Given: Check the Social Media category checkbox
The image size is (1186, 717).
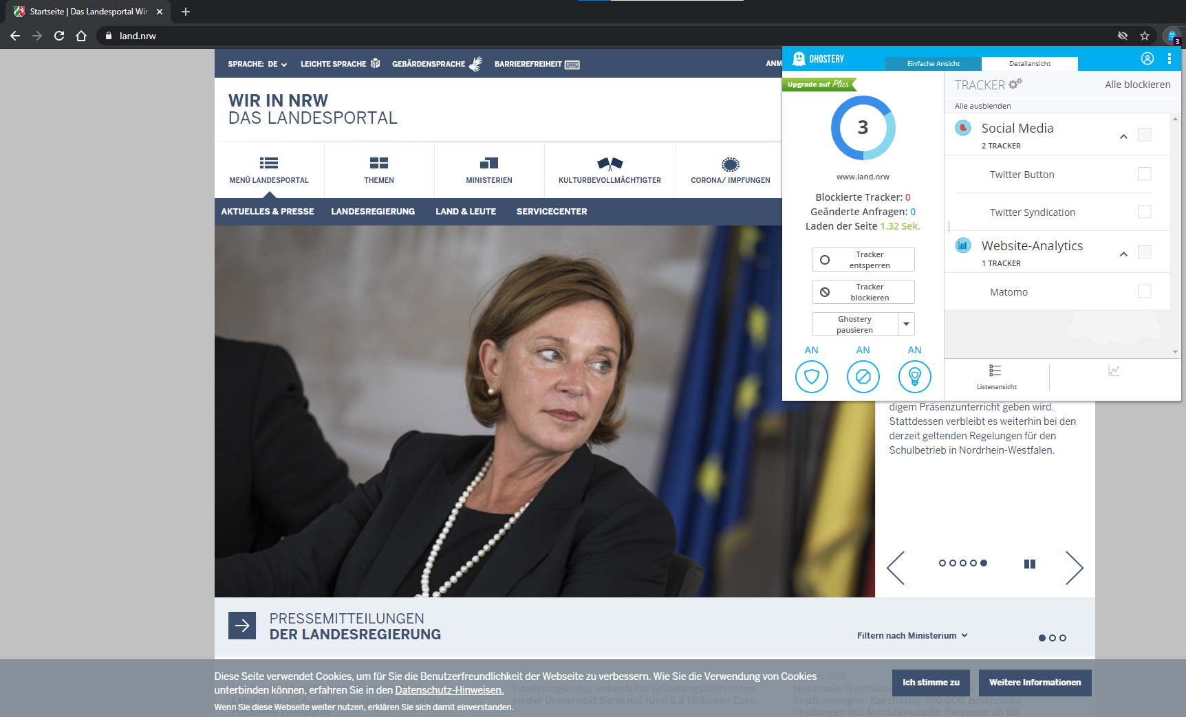Looking at the screenshot, I should point(1144,135).
